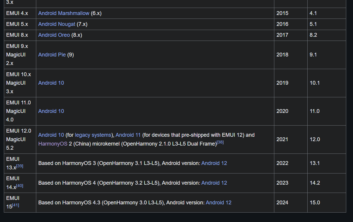This screenshot has height=222, width=353.
Task: Click the year 2020 cell
Action: (291, 111)
